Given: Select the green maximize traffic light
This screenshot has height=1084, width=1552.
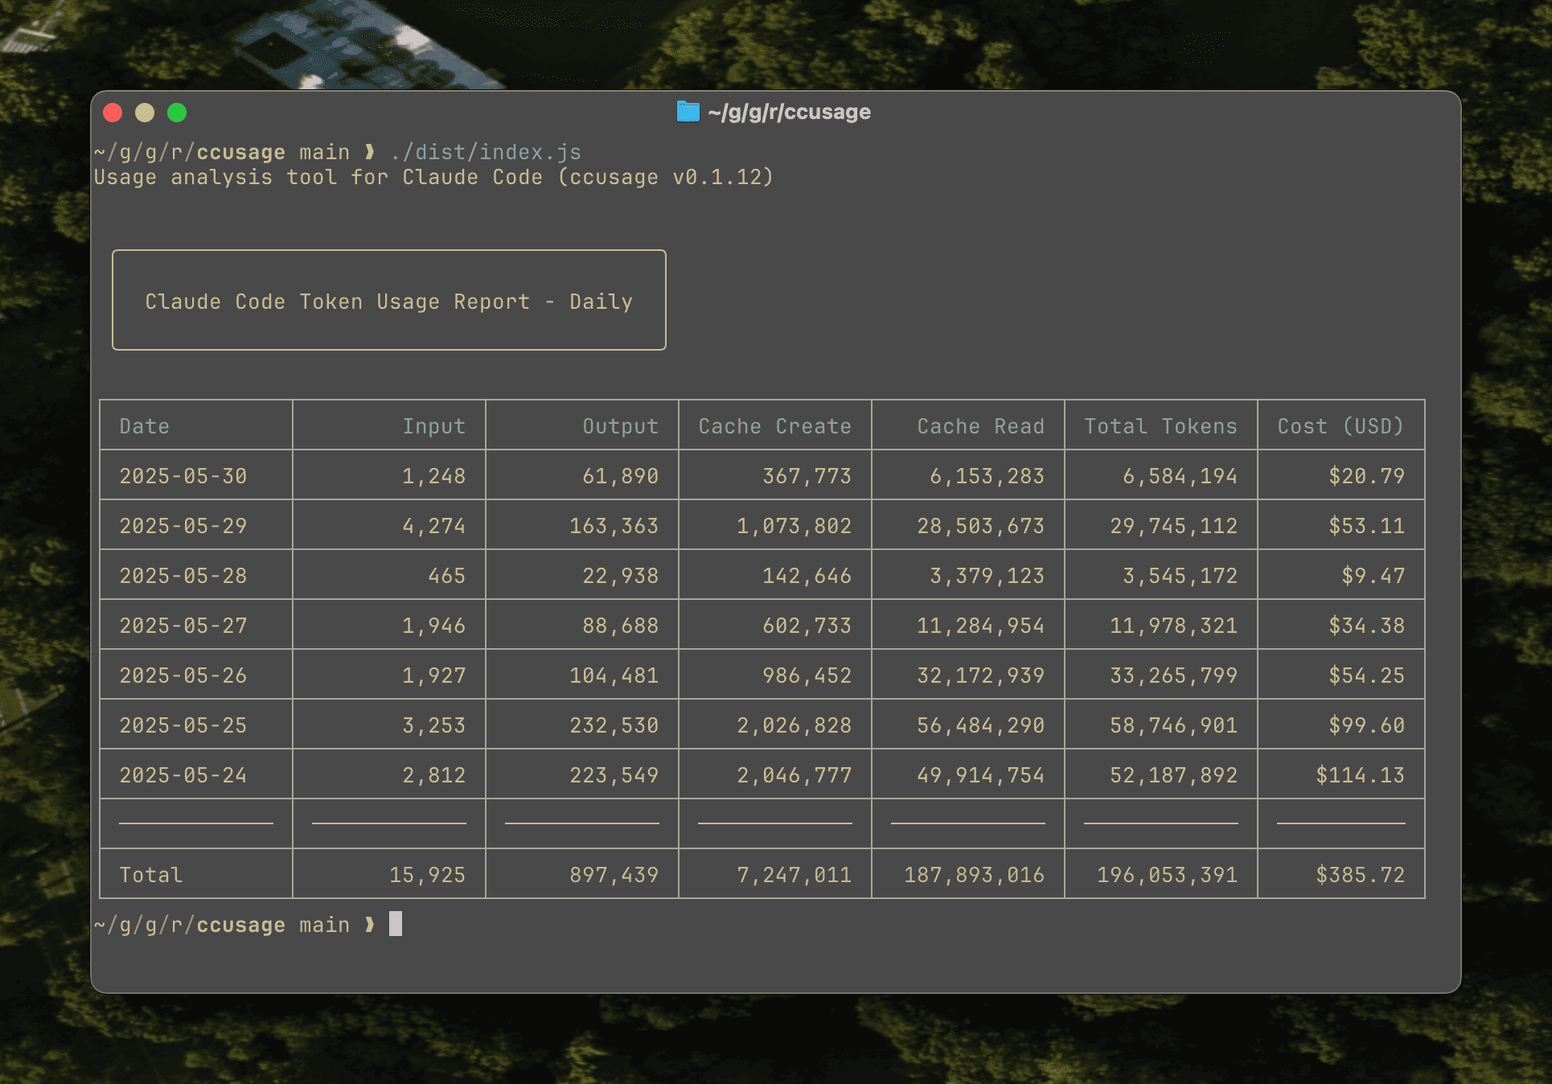Looking at the screenshot, I should 177,113.
